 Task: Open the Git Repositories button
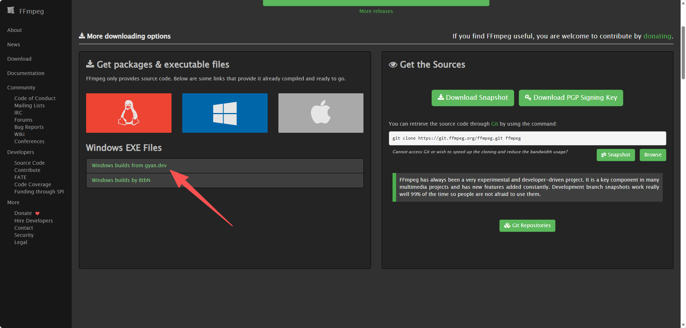(x=527, y=226)
